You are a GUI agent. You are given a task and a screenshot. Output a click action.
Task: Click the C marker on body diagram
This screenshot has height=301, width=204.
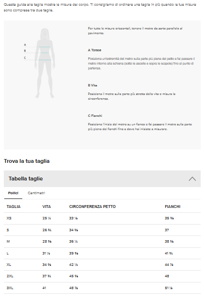[x=25, y=57]
